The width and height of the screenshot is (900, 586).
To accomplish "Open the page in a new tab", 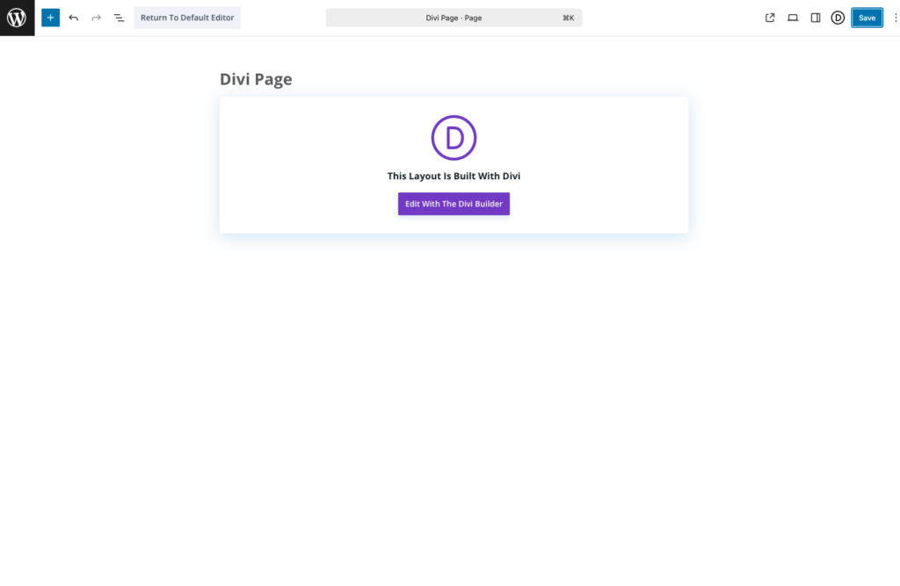I will 770,18.
